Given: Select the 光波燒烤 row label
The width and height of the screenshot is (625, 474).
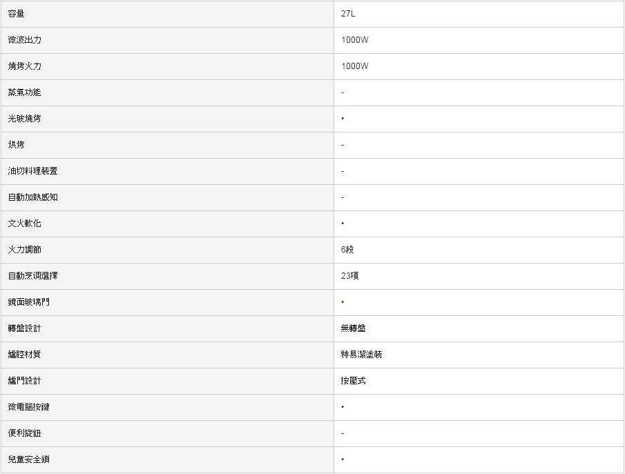Looking at the screenshot, I should click(x=25, y=119).
